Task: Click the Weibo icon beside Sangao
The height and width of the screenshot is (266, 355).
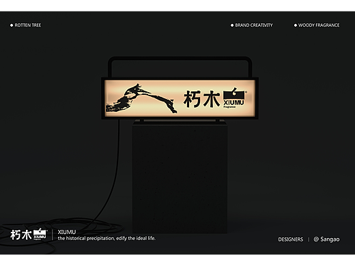Action: click(x=316, y=239)
